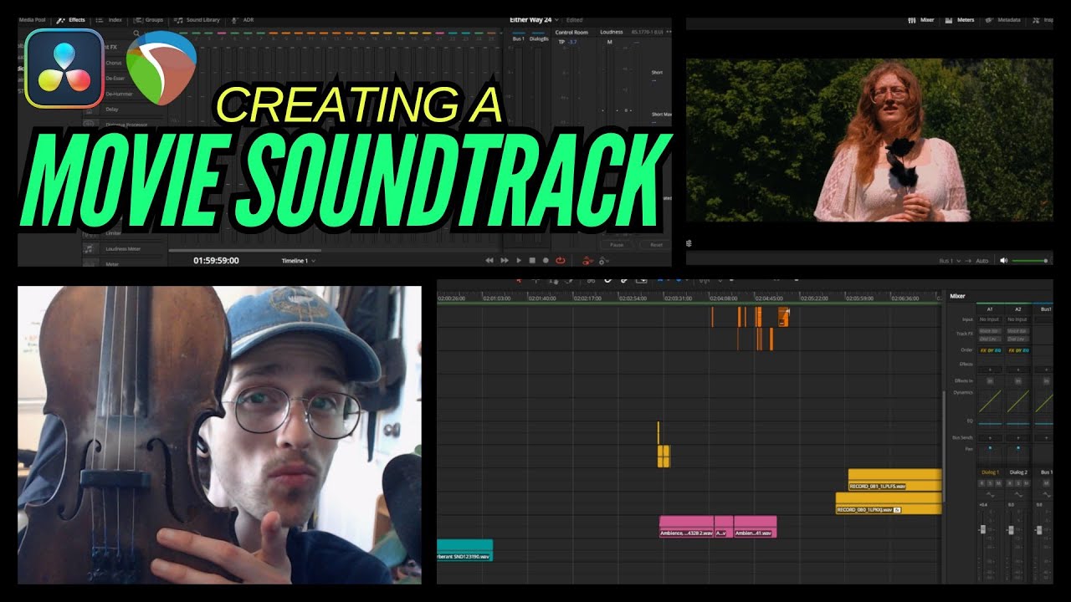Open the A1 Dynamics graph

point(989,401)
